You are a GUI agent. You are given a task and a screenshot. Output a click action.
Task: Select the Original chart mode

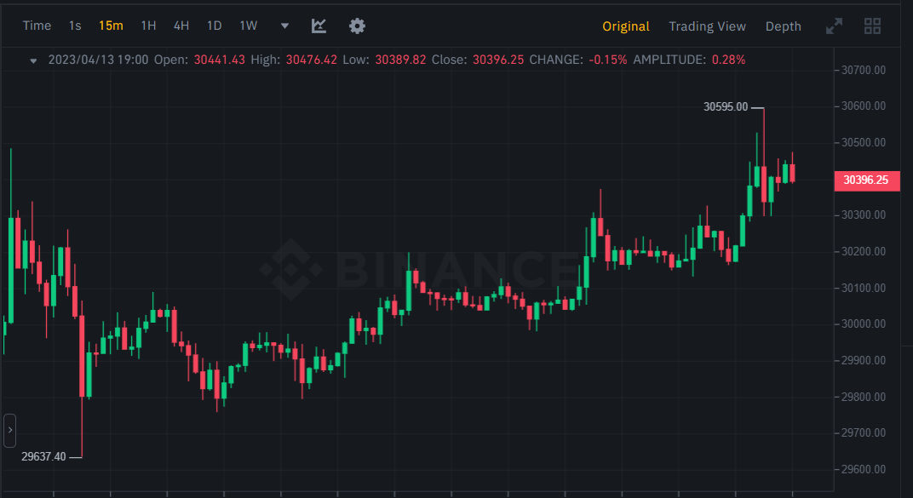pyautogui.click(x=625, y=26)
